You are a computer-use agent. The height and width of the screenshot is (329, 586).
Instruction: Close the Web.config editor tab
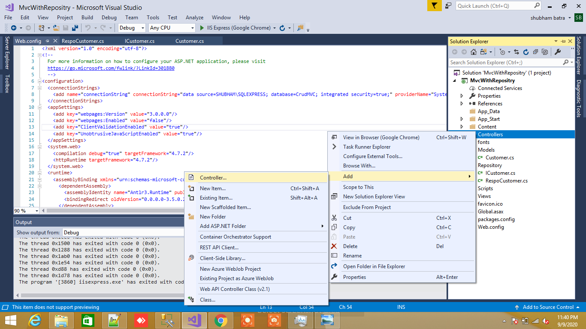pyautogui.click(x=54, y=41)
